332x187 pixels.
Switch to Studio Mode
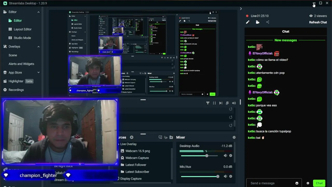coord(22,38)
